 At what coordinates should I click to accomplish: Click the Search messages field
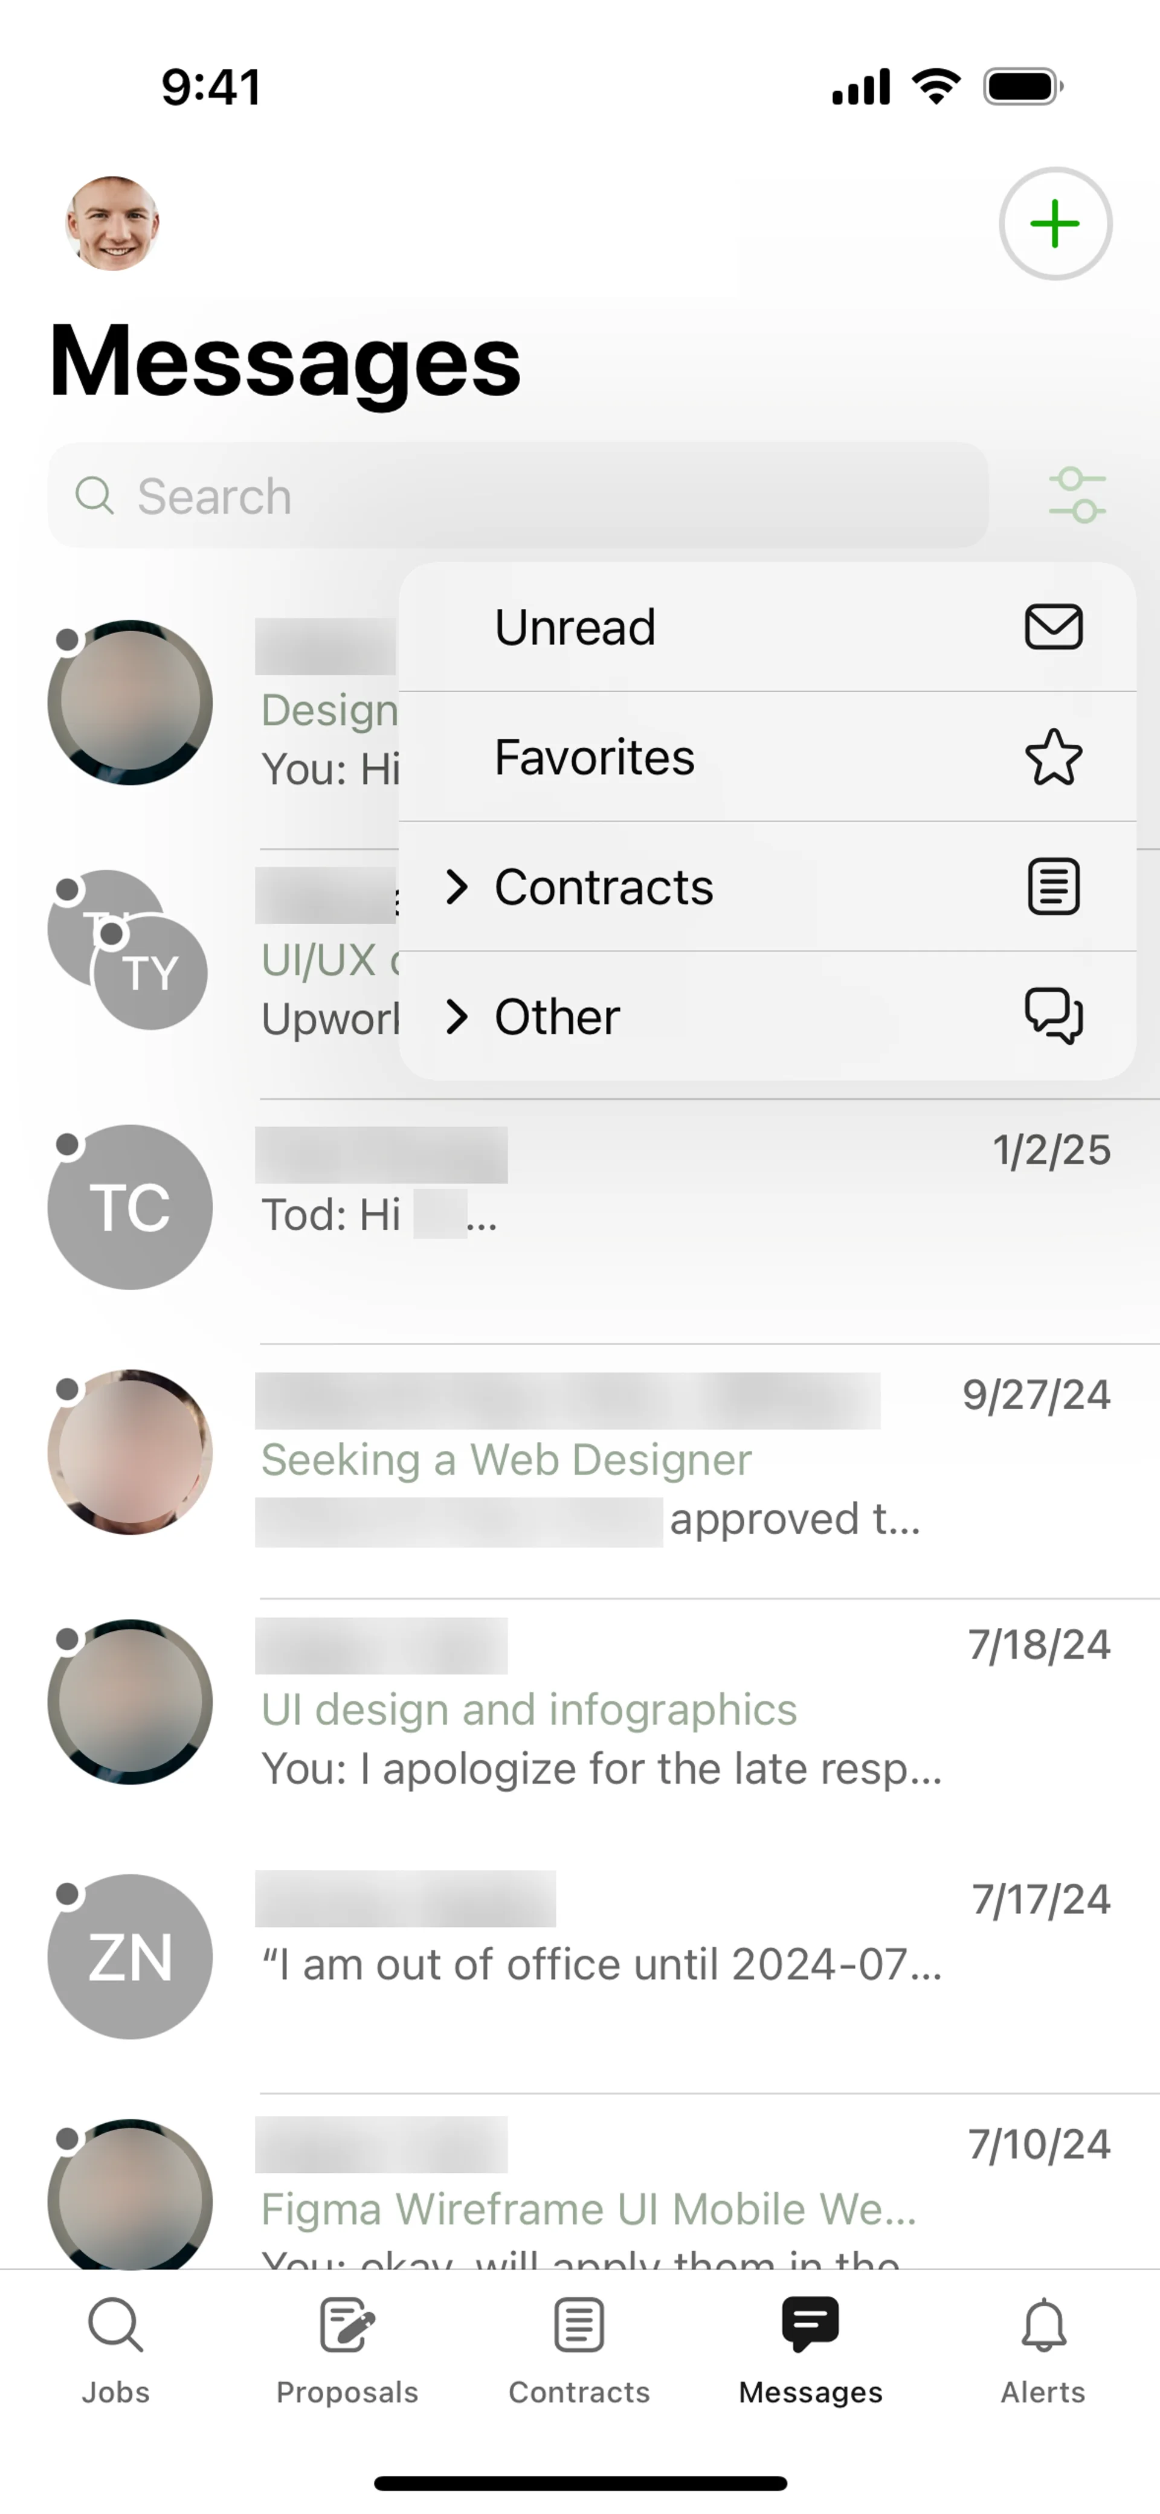(x=518, y=496)
